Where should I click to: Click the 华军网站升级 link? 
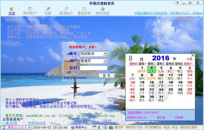37,123
